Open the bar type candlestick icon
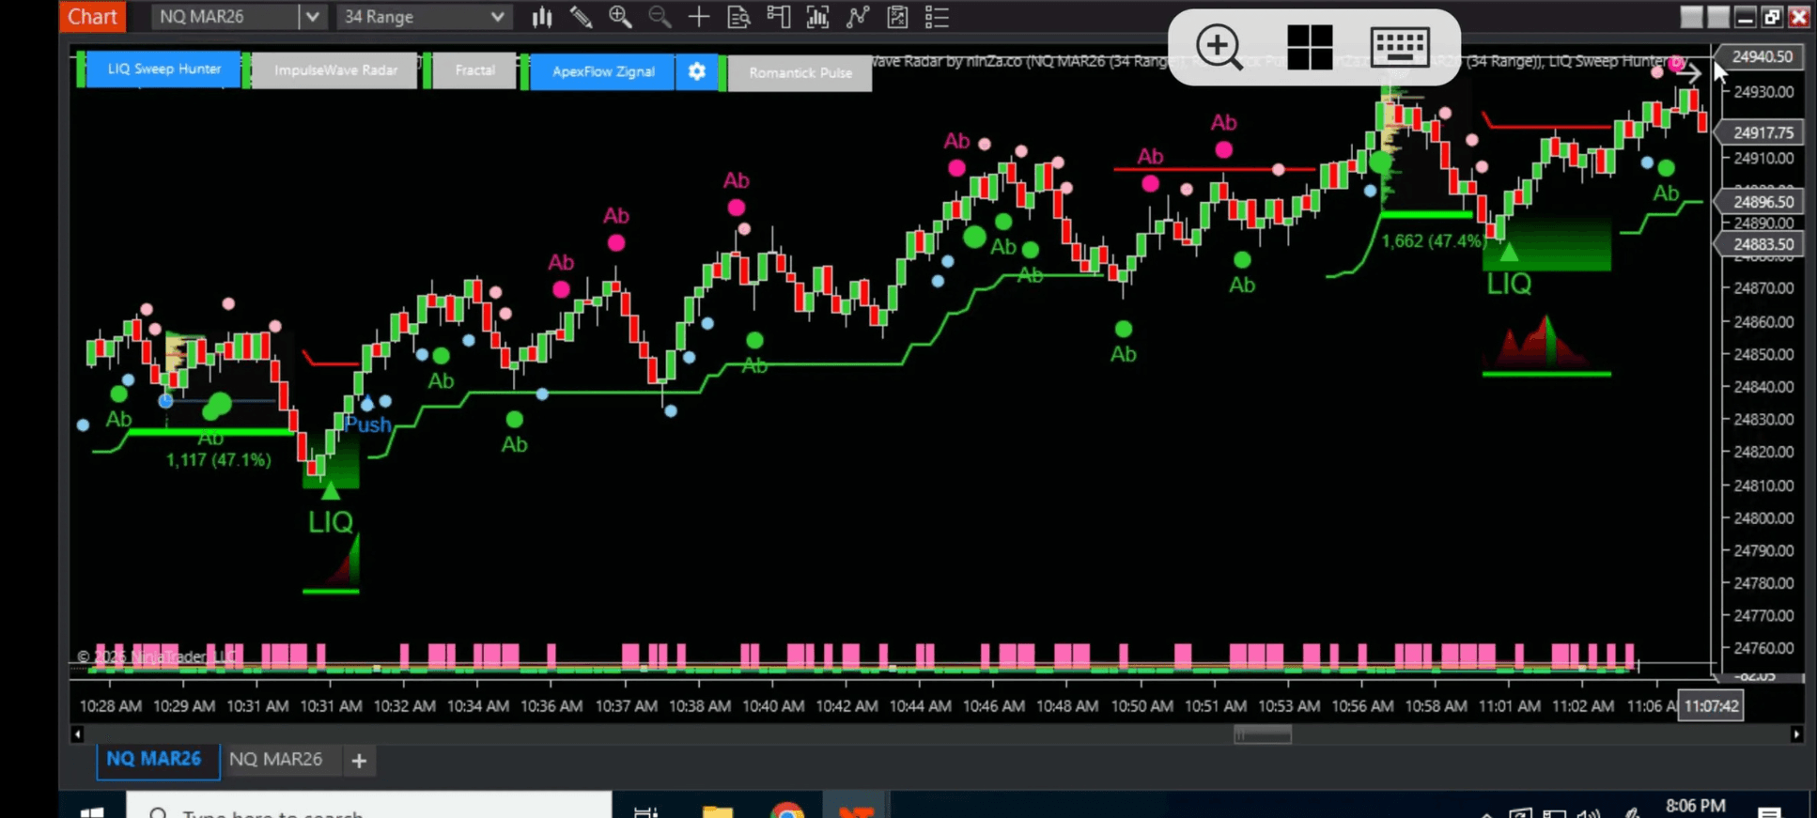The width and height of the screenshot is (1817, 818). coord(542,17)
